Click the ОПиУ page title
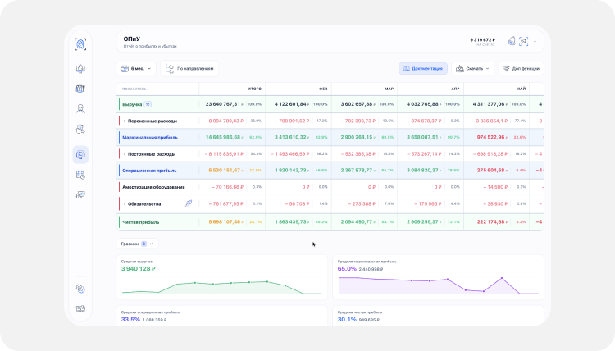Image resolution: width=615 pixels, height=351 pixels. tap(132, 39)
